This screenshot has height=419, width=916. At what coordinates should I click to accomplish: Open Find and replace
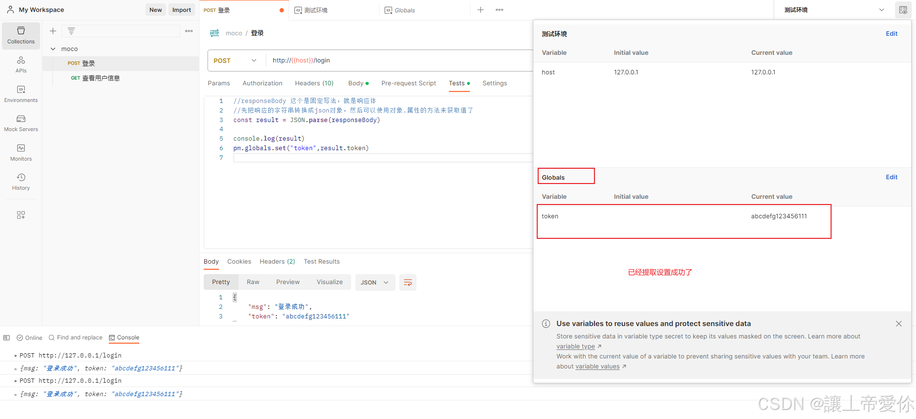(75, 337)
